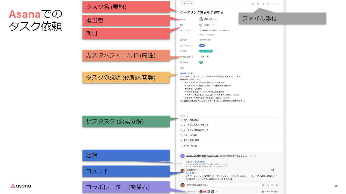
Task: Click the record icon in the comment box
Action: tap(263, 185)
